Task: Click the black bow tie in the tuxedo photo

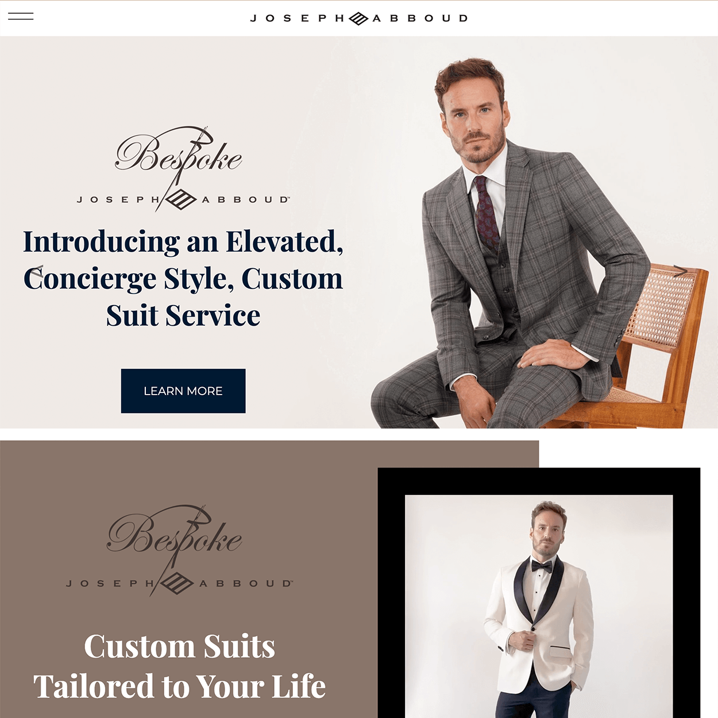Action: click(542, 566)
